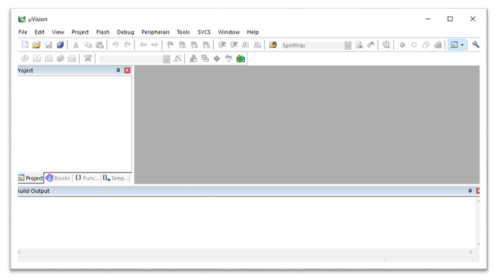Open the SVCS menu

click(204, 32)
